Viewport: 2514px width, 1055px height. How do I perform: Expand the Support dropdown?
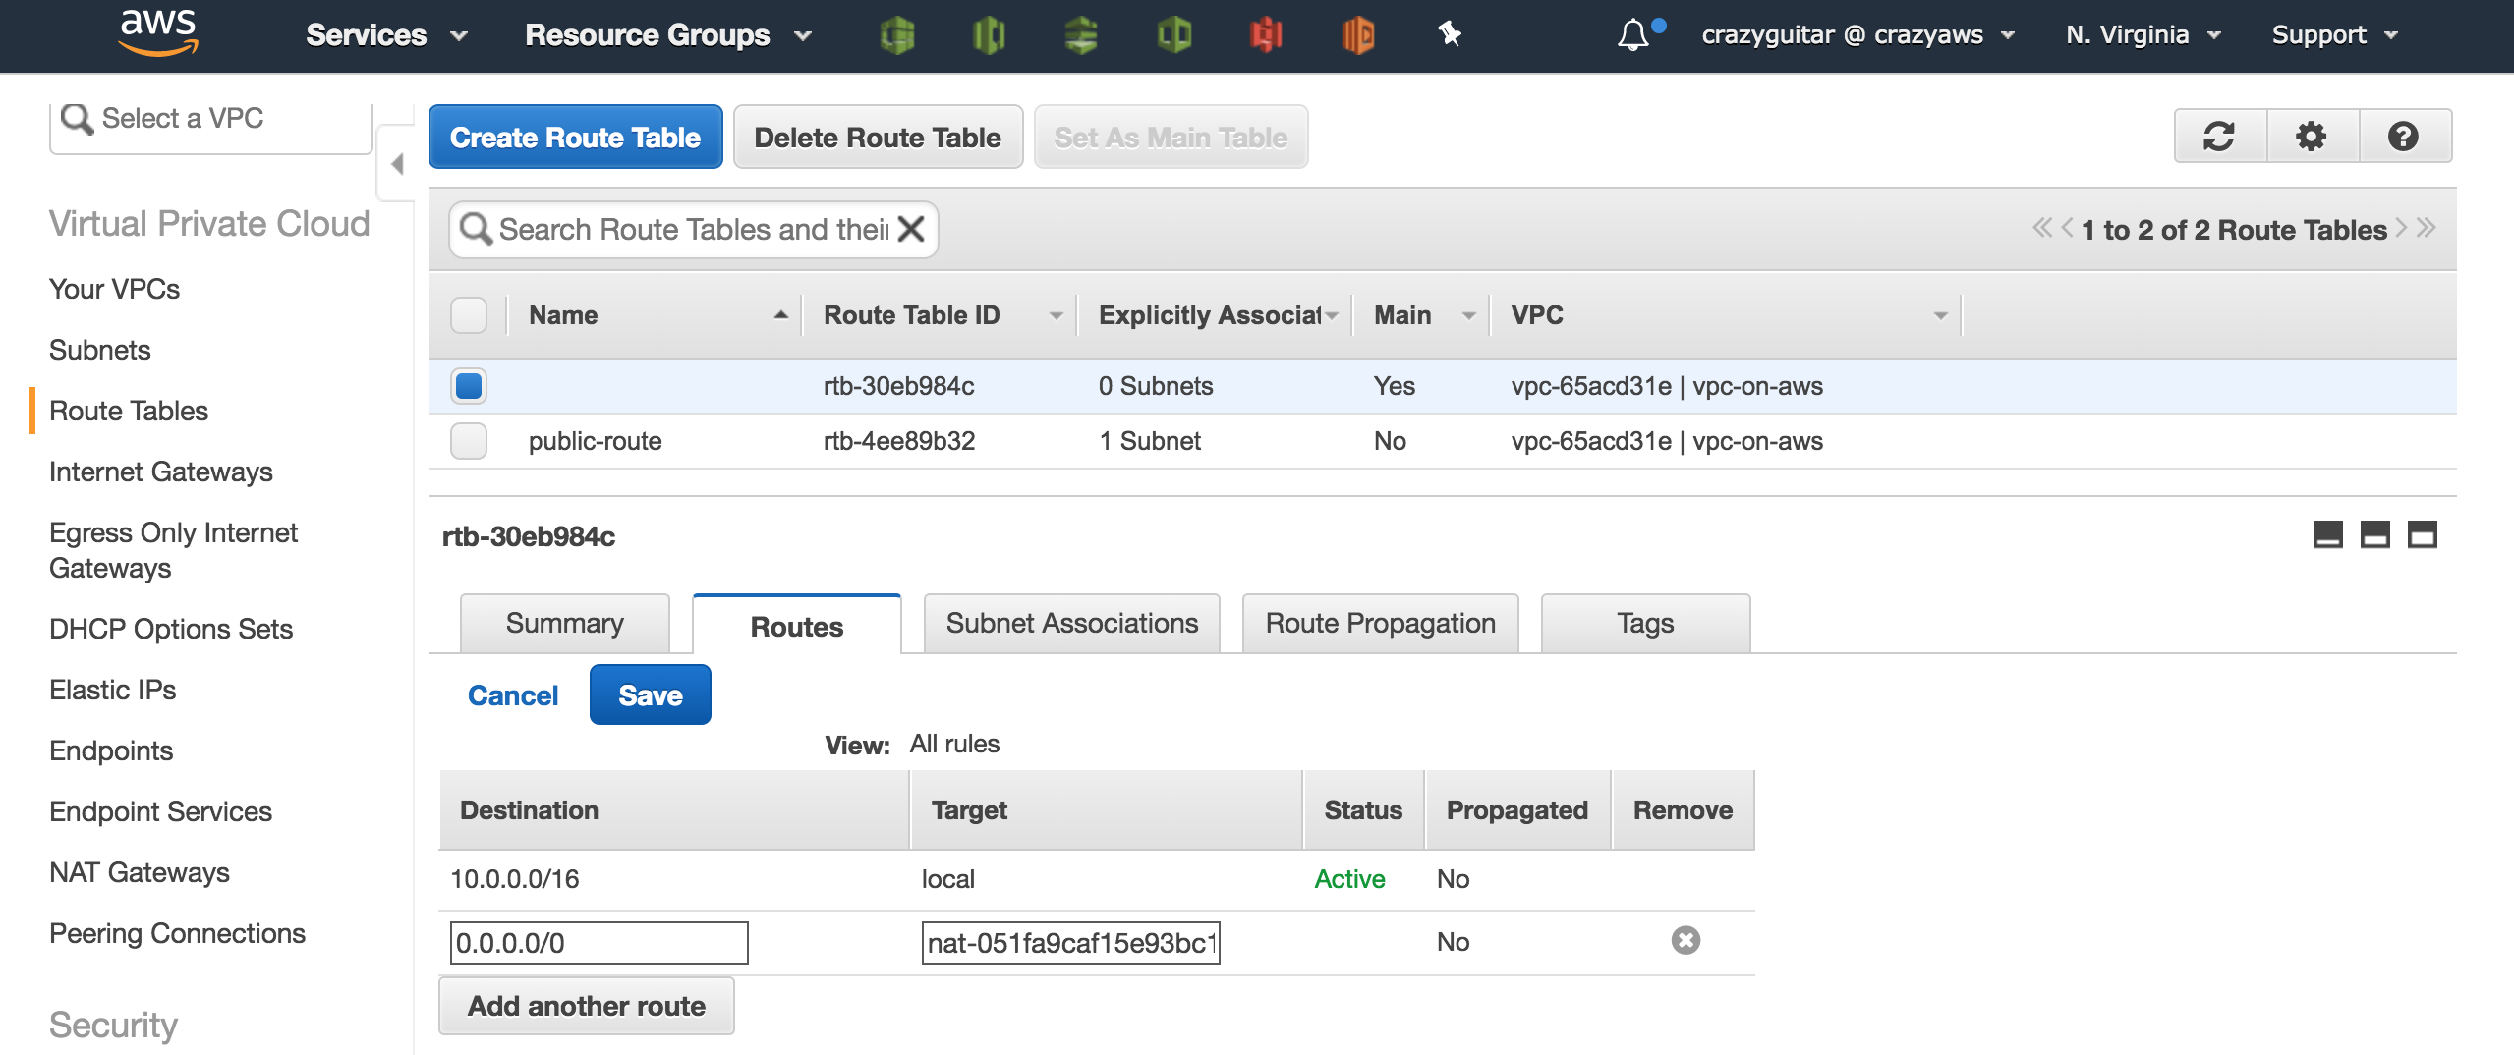tap(2333, 34)
